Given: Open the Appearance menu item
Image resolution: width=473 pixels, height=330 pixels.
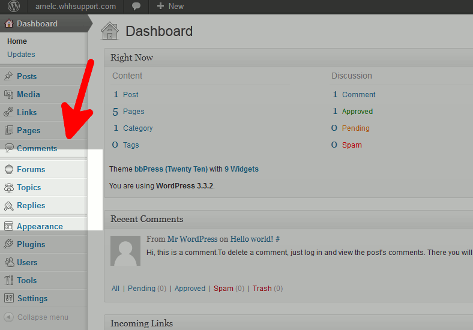Looking at the screenshot, I should pyautogui.click(x=40, y=226).
